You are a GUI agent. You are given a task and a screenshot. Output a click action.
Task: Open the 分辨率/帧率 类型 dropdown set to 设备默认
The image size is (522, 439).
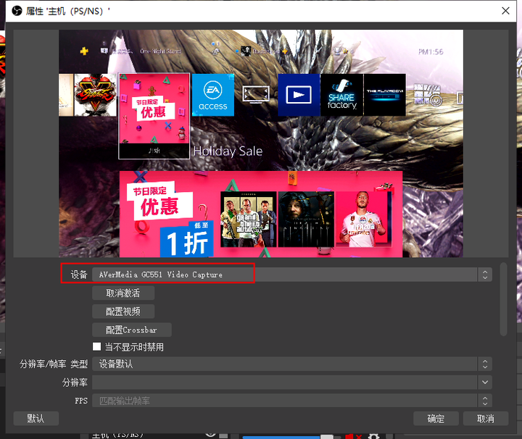(x=292, y=364)
